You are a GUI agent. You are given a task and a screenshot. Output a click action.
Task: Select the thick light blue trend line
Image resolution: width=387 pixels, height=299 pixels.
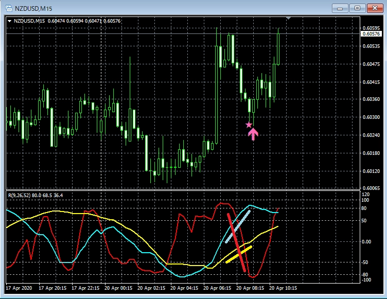pos(238,226)
